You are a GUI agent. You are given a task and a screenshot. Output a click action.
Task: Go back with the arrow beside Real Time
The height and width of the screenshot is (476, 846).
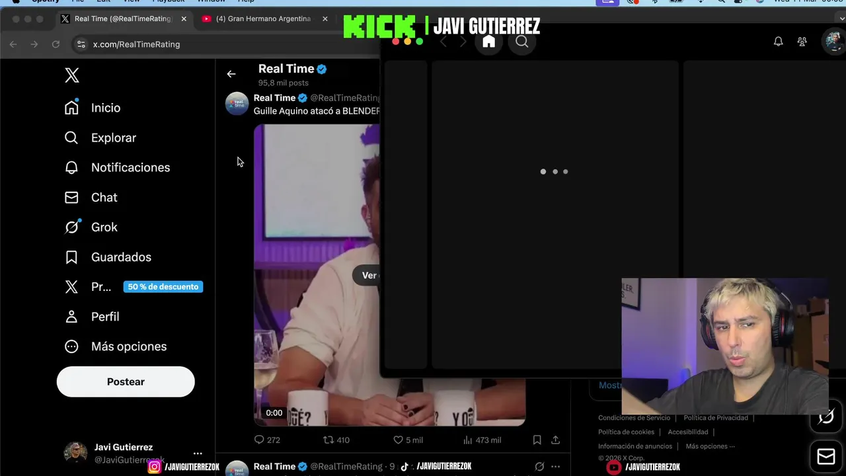(231, 74)
